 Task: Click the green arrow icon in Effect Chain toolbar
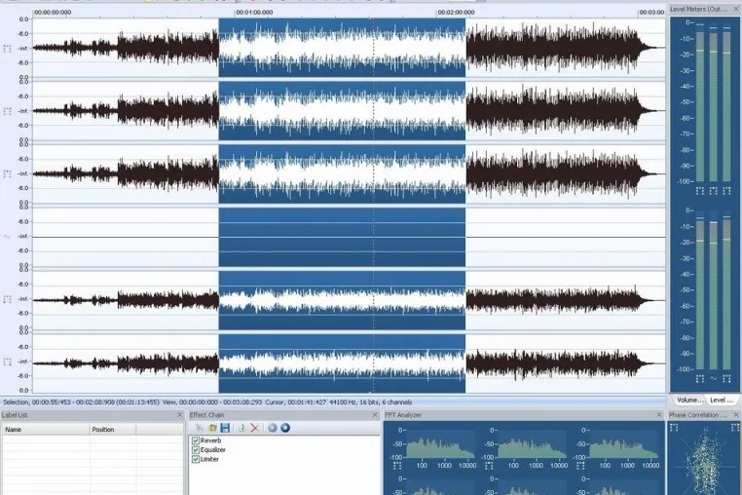(241, 428)
